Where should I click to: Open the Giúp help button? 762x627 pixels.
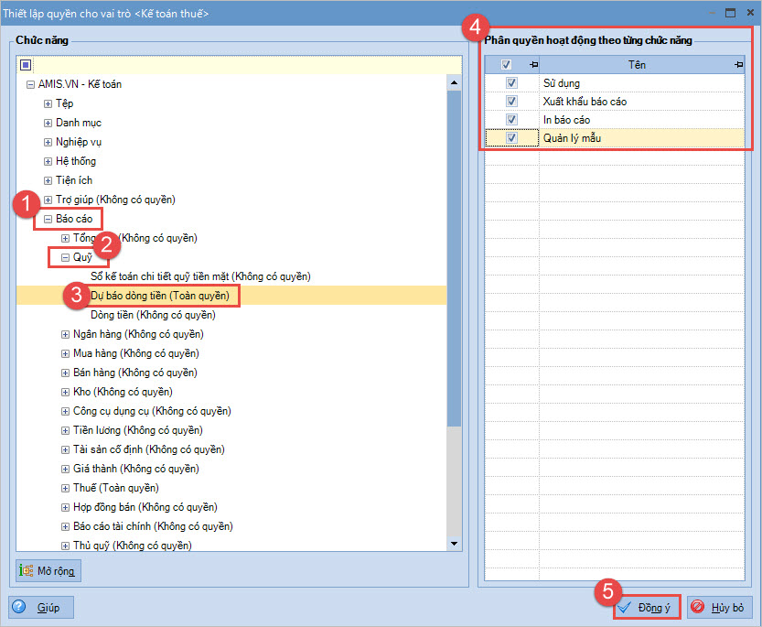tap(41, 607)
